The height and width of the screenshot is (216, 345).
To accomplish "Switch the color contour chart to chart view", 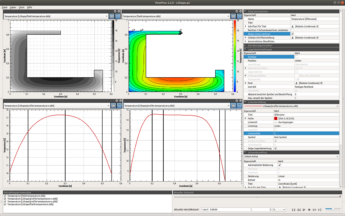I will pos(233,16).
